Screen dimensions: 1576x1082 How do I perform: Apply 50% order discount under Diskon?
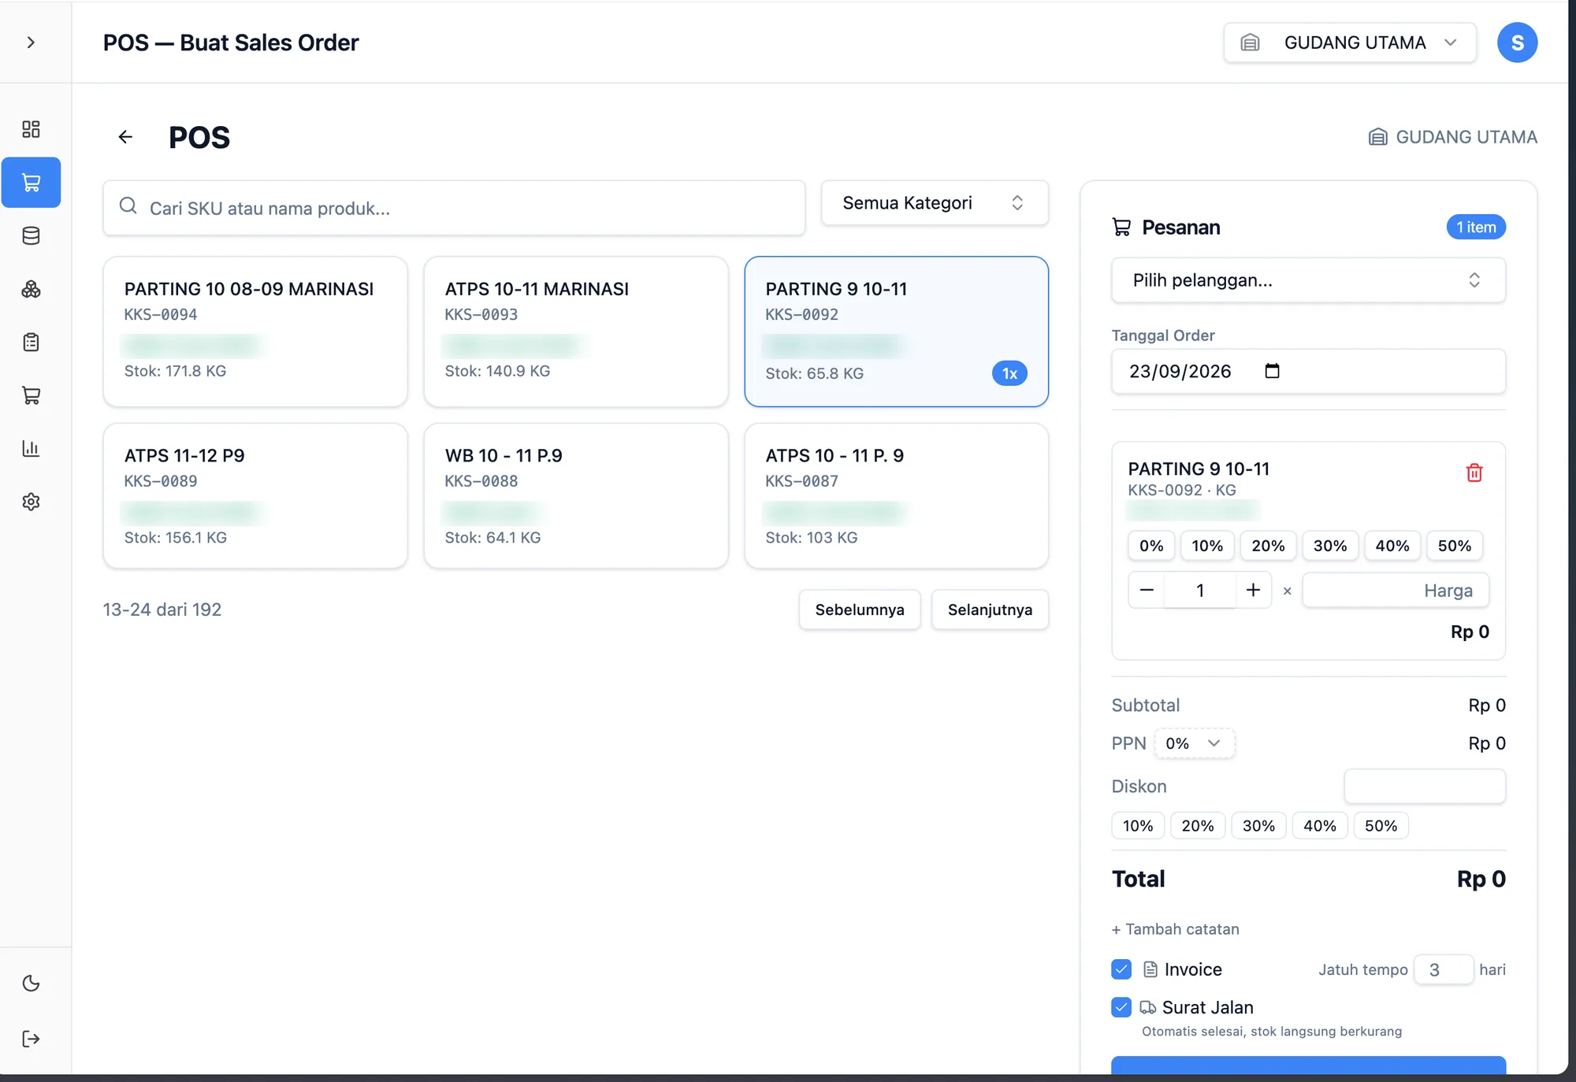point(1381,826)
